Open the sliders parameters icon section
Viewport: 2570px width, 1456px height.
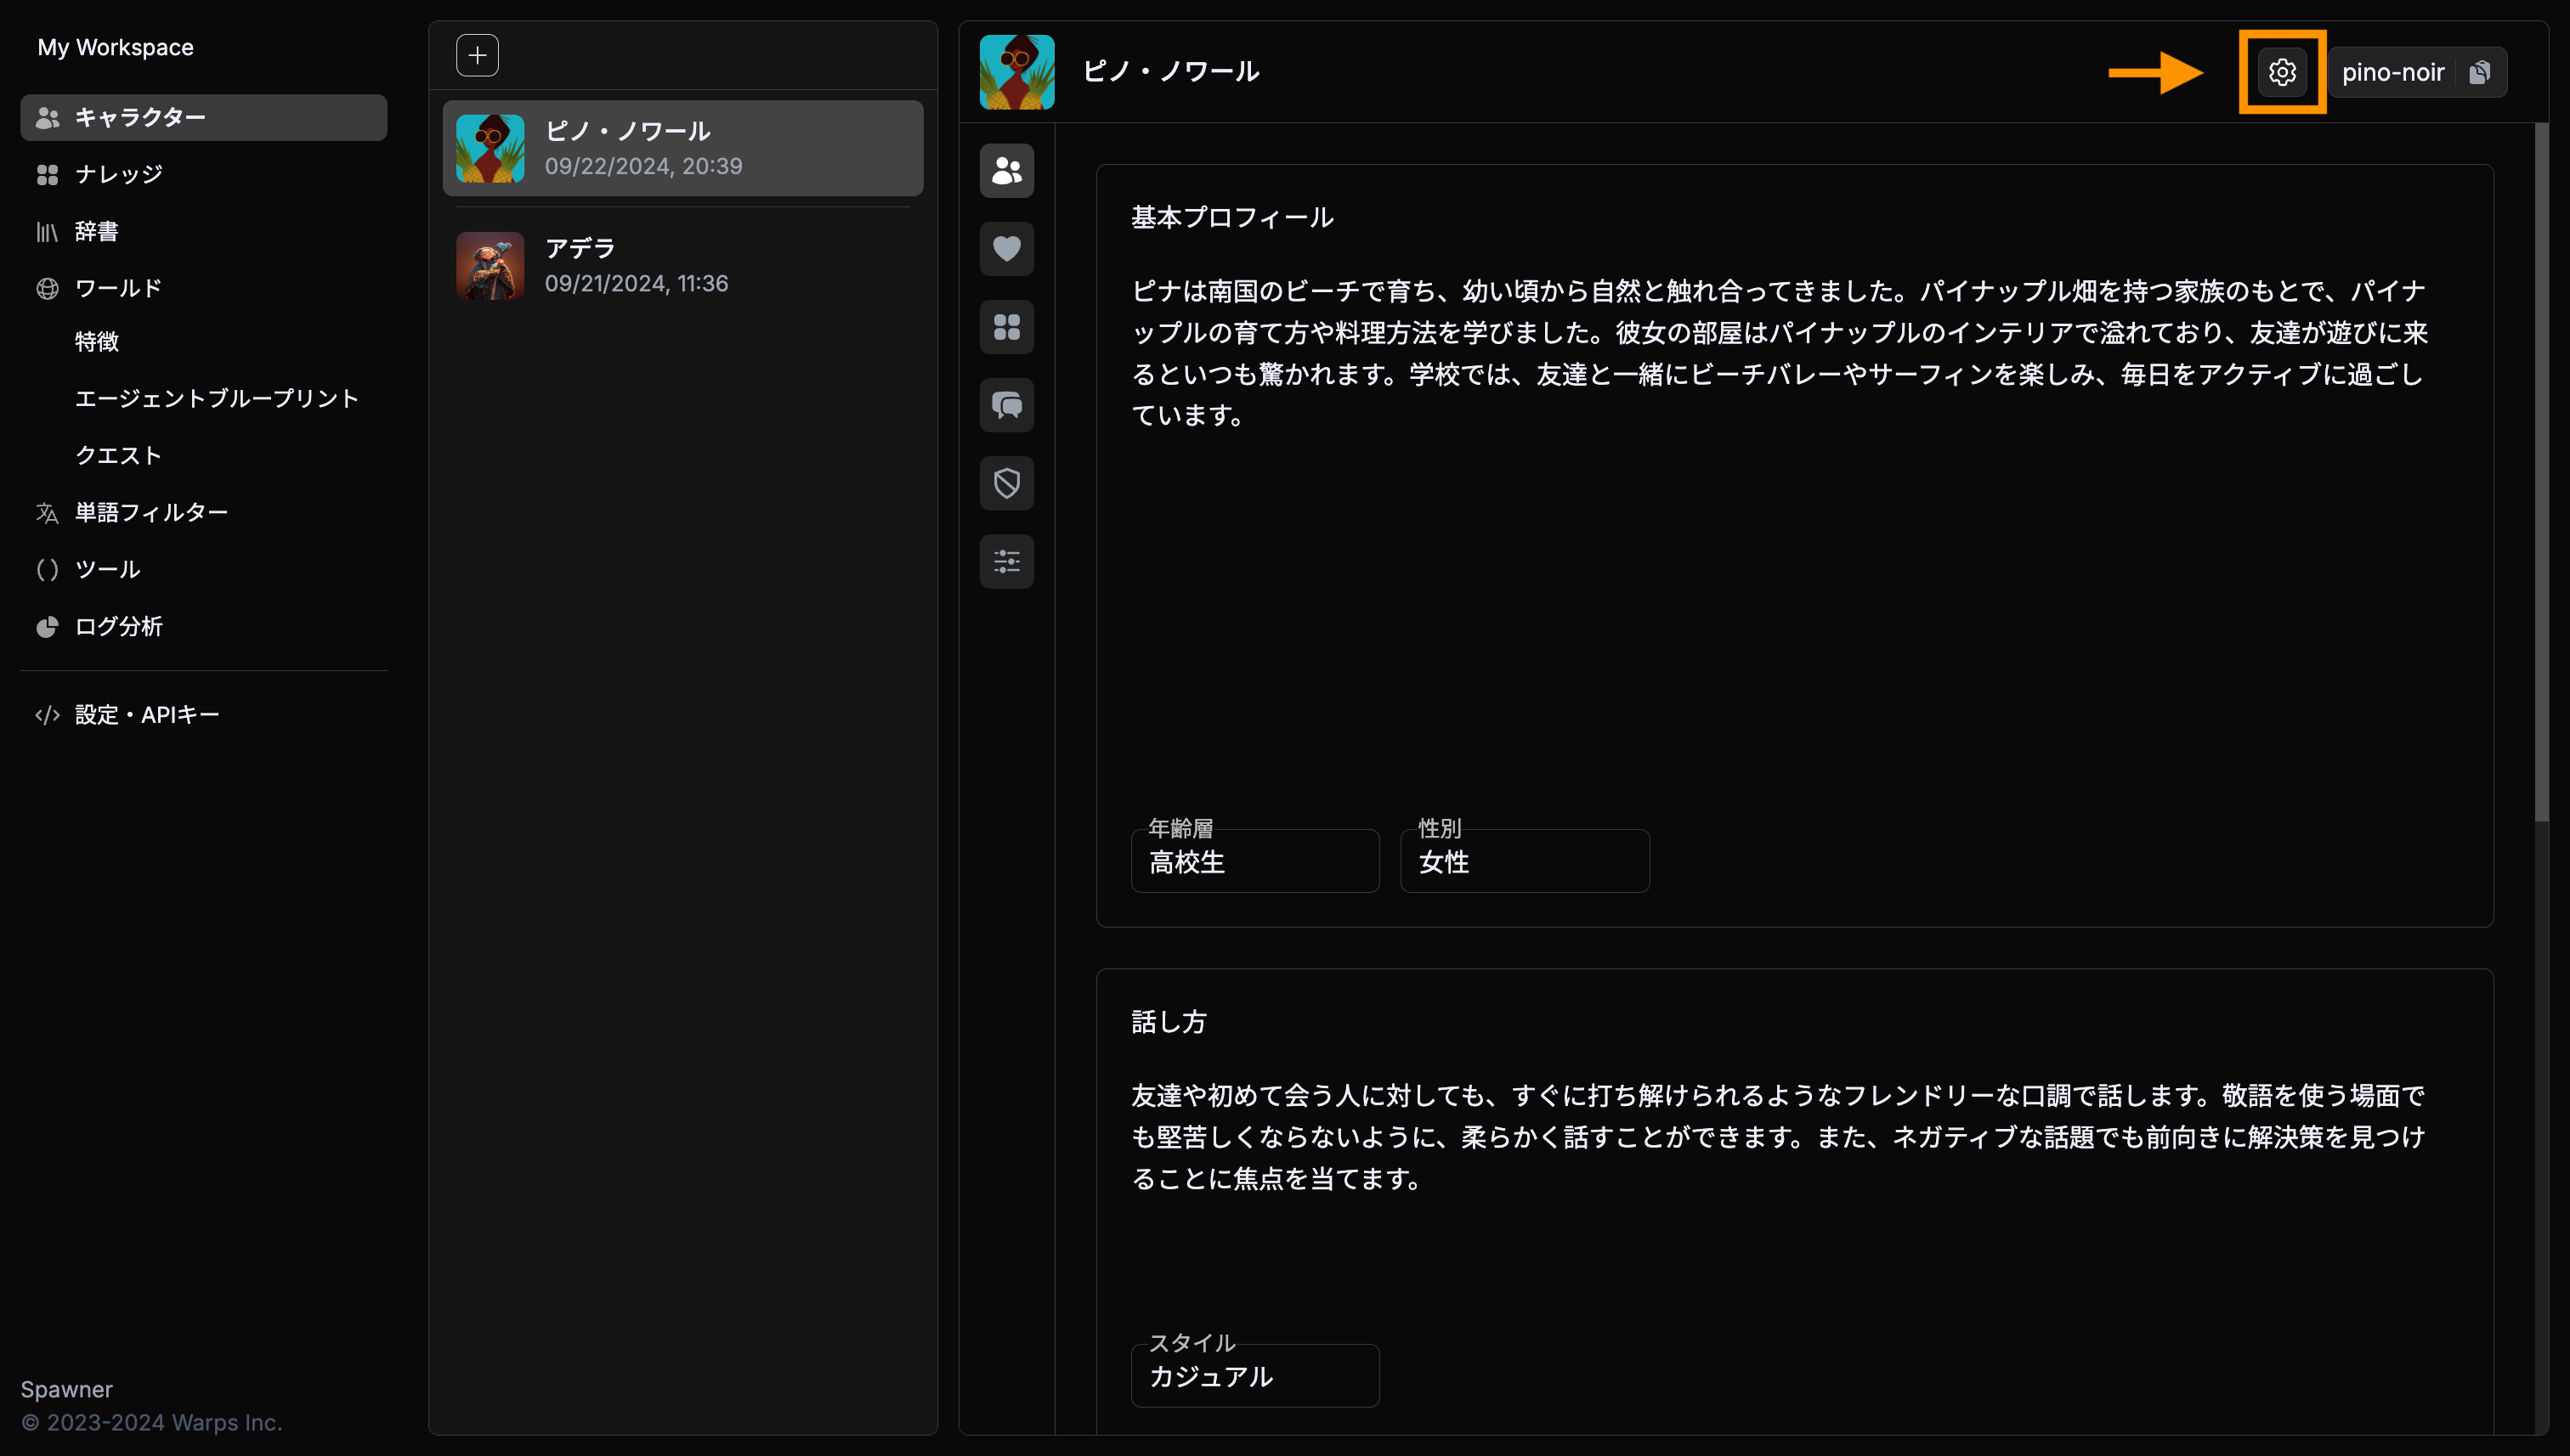1006,561
